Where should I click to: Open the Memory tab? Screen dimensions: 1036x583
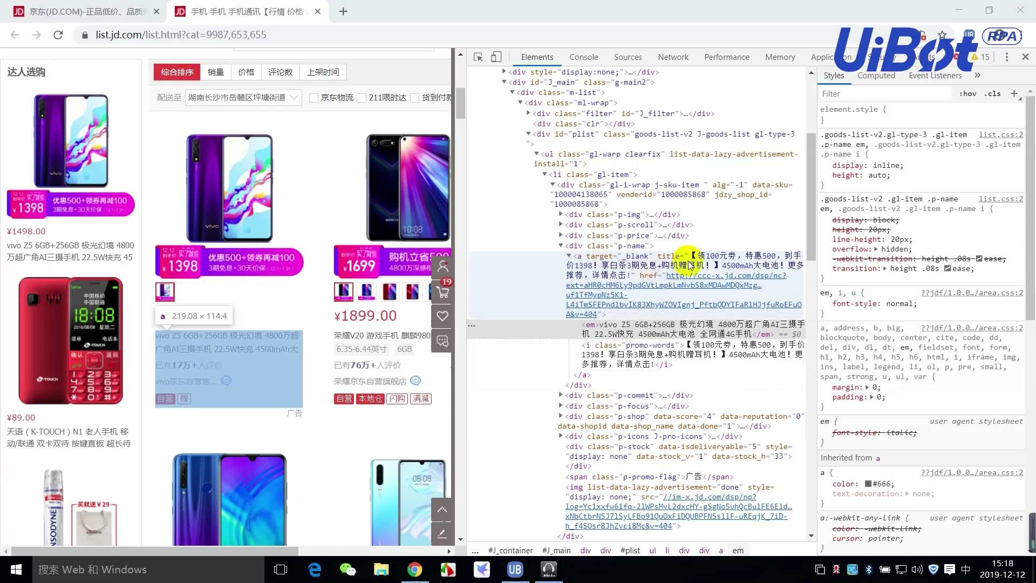coord(780,57)
